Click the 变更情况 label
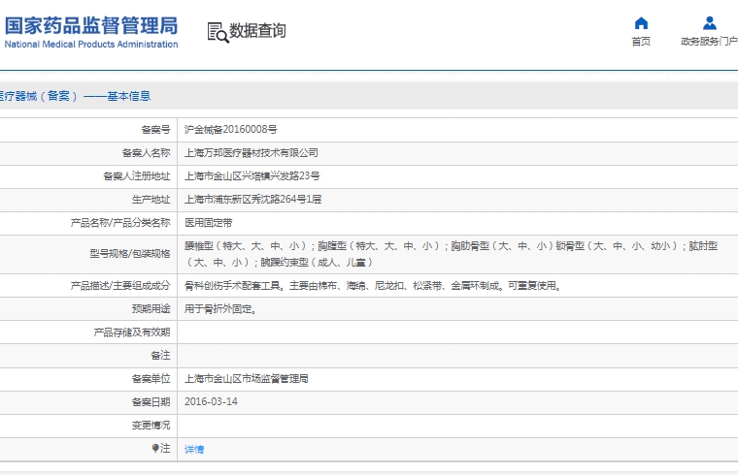Image resolution: width=738 pixels, height=475 pixels. [x=151, y=426]
